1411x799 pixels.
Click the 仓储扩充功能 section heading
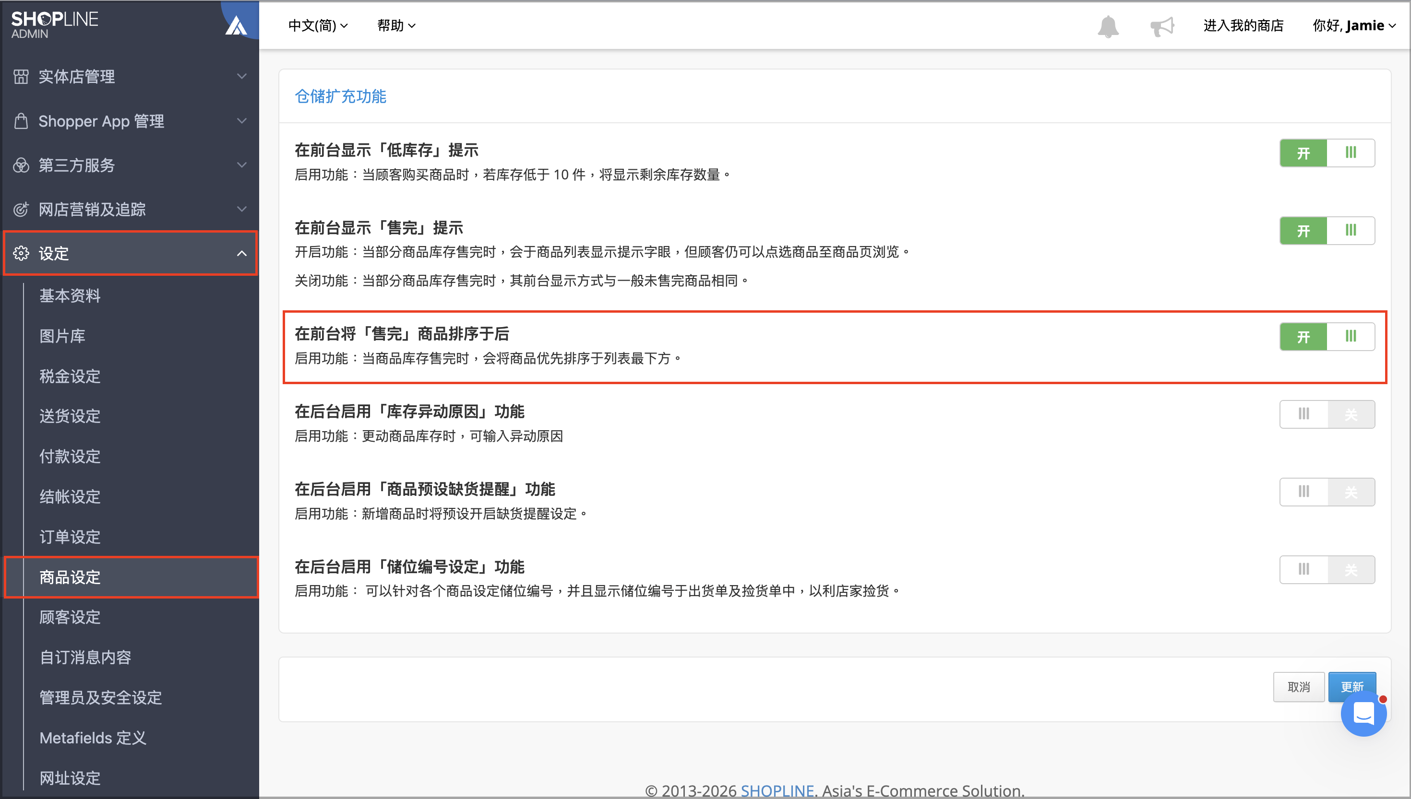coord(340,96)
